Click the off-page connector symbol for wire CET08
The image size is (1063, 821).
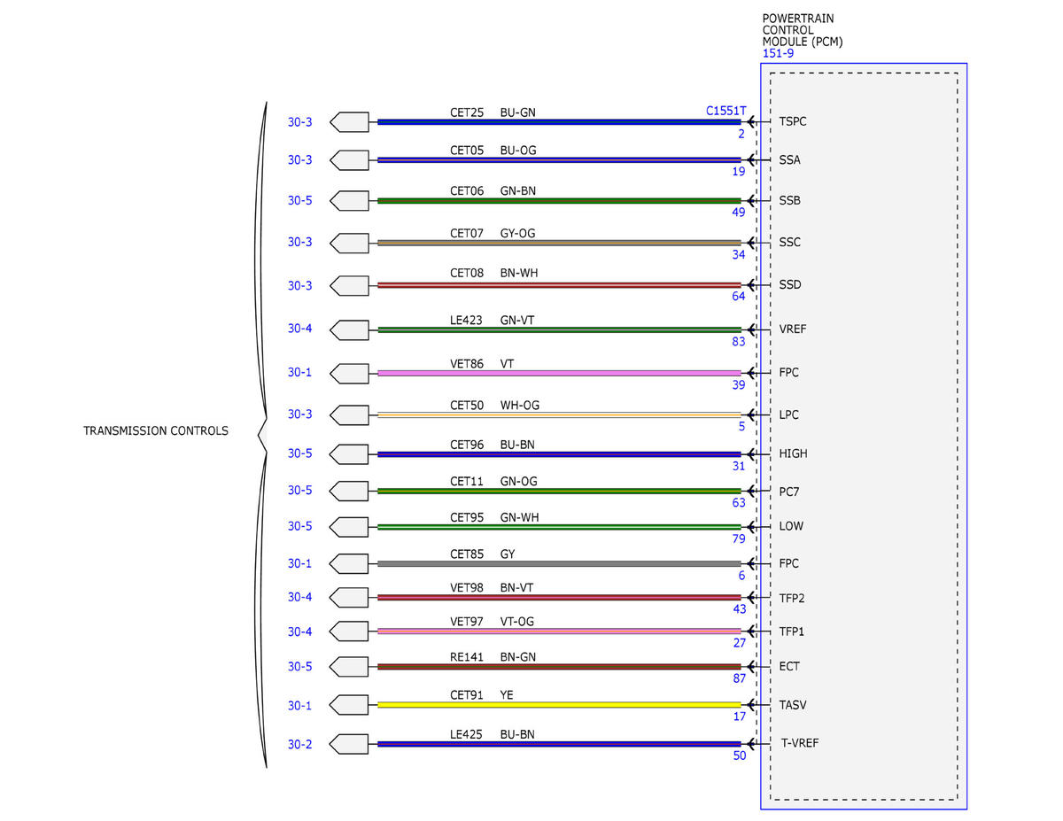pos(349,285)
